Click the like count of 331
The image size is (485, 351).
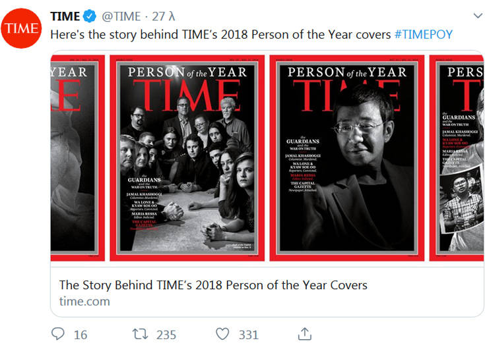[249, 335]
